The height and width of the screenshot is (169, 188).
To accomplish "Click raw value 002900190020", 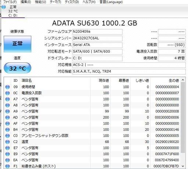I will 167,142.
